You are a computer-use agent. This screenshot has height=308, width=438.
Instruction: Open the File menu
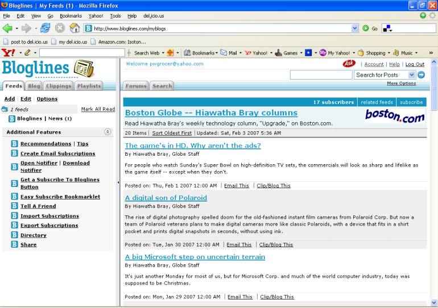pos(6,16)
